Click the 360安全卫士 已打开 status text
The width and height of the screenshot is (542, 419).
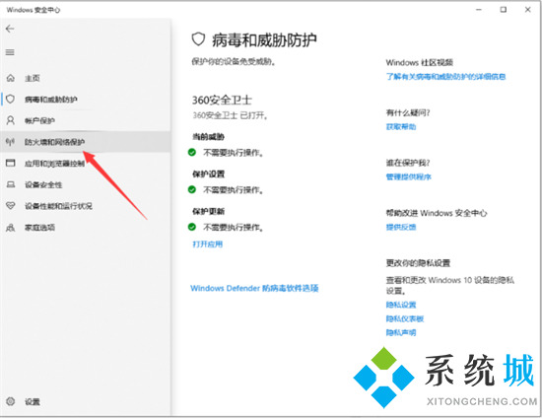pyautogui.click(x=230, y=115)
